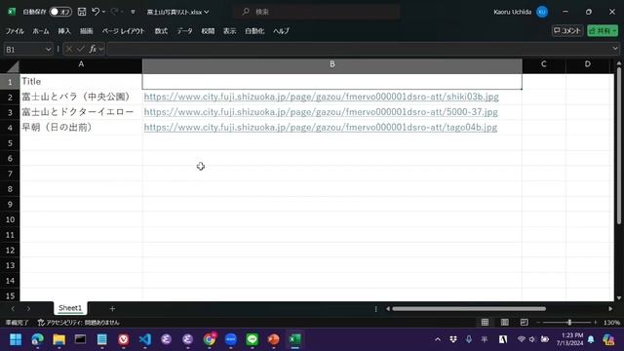This screenshot has width=624, height=351.
Task: Click the horizontal scrollbar thumb
Action: pyautogui.click(x=469, y=309)
